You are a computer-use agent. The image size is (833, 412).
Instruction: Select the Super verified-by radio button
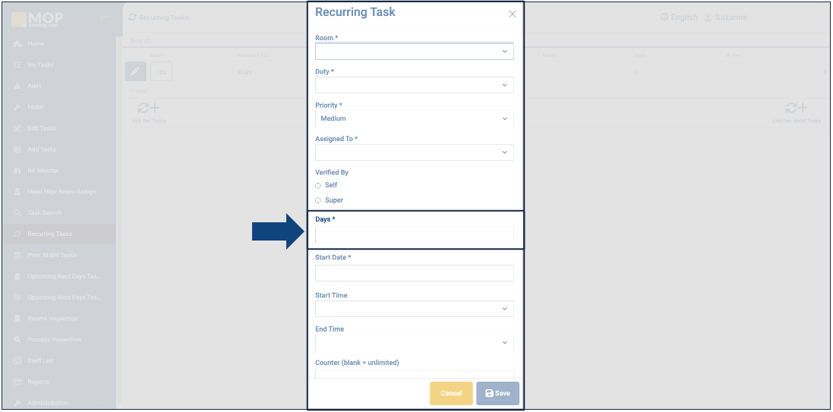click(318, 200)
